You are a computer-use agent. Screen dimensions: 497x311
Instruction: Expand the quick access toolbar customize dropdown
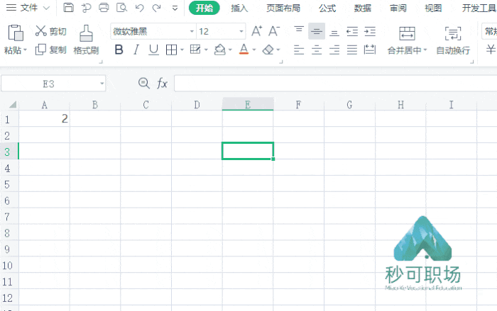(175, 9)
